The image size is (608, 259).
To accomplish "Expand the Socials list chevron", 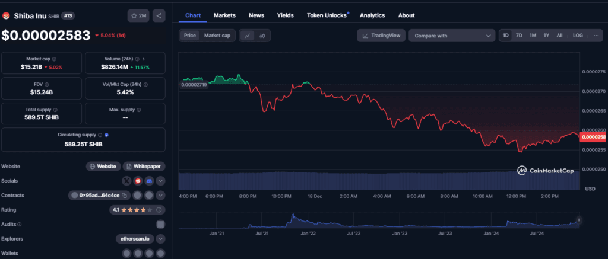I will pos(160,181).
